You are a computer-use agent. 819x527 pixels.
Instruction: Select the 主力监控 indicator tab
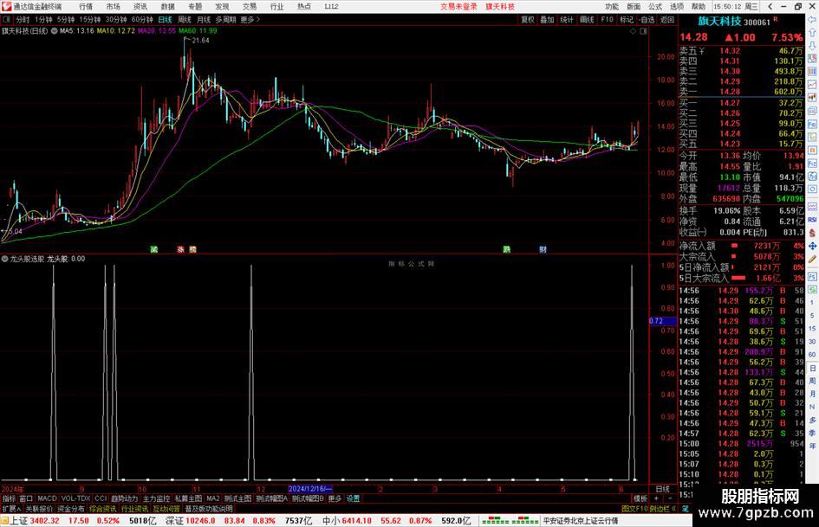156,498
